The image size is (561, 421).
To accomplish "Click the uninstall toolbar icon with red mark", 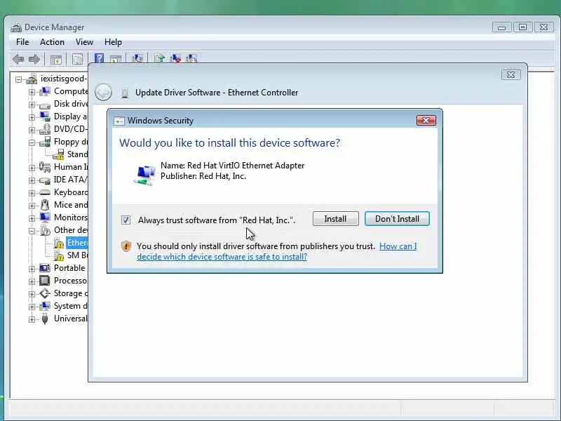I will [x=175, y=58].
